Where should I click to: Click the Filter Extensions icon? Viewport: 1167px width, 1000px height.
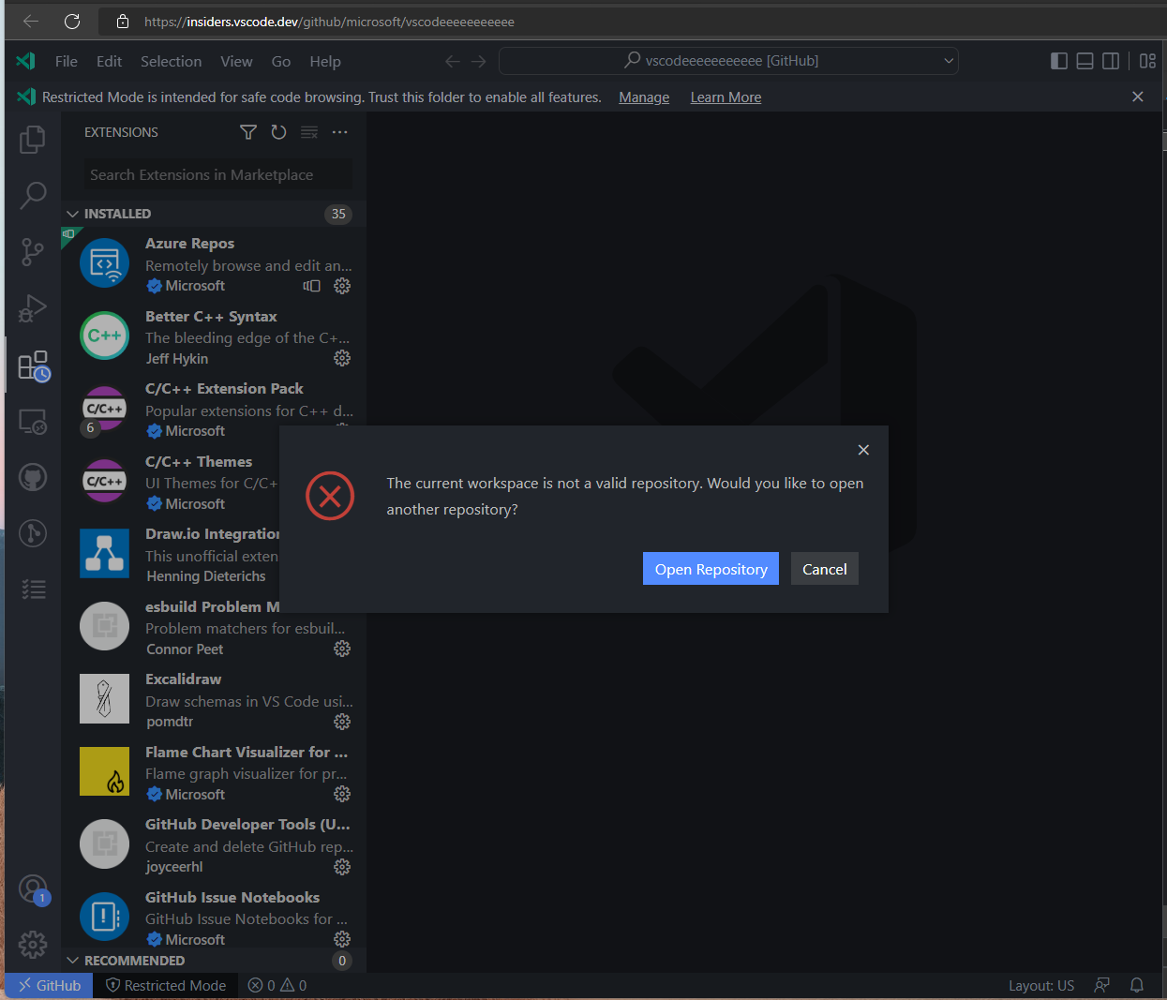[x=247, y=132]
